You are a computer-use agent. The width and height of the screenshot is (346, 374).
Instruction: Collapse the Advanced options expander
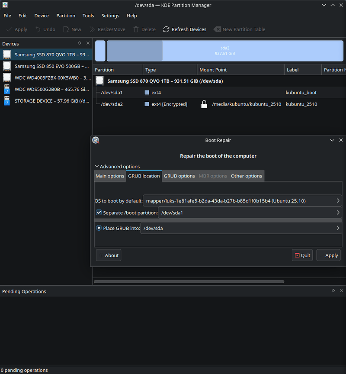tap(97, 167)
